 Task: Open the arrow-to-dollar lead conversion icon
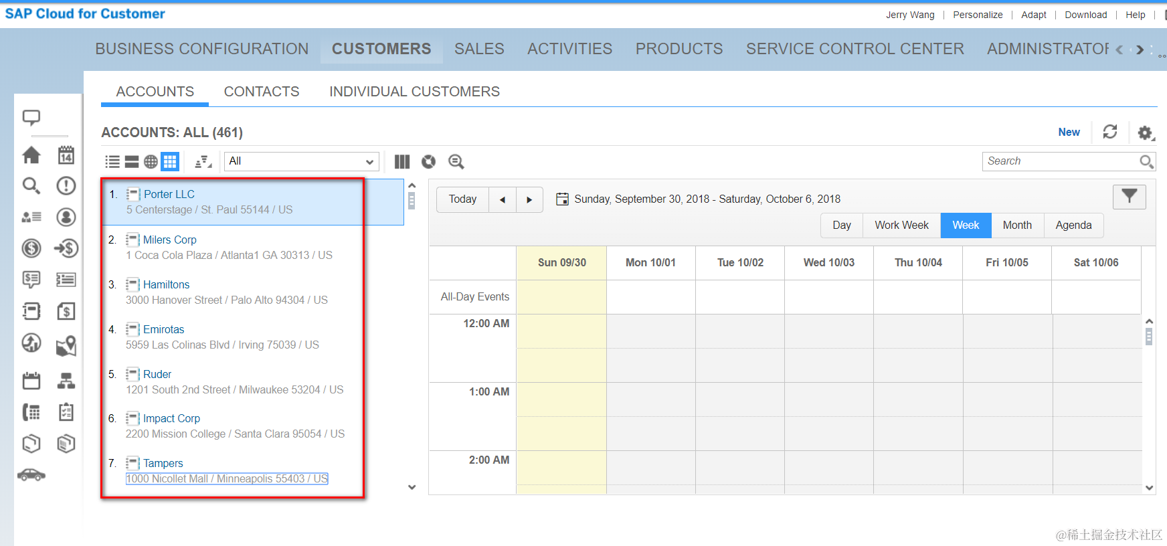(66, 248)
